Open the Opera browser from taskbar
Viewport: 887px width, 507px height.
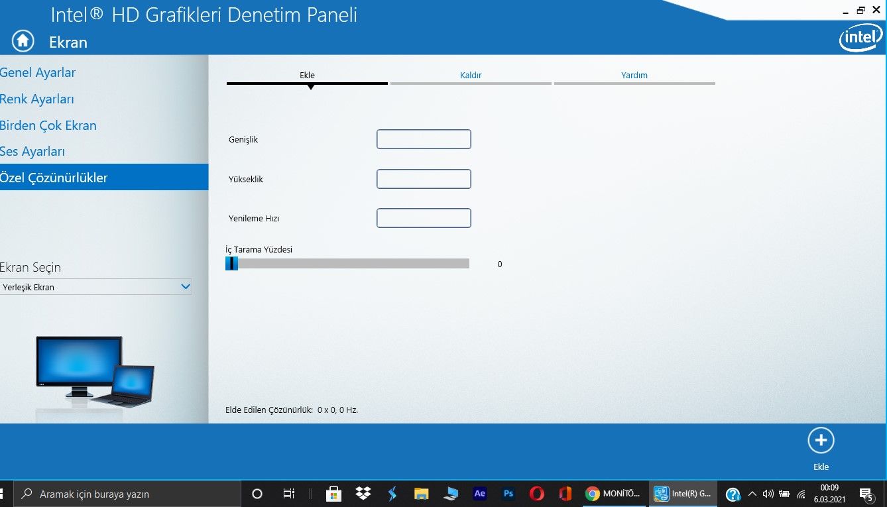point(537,494)
